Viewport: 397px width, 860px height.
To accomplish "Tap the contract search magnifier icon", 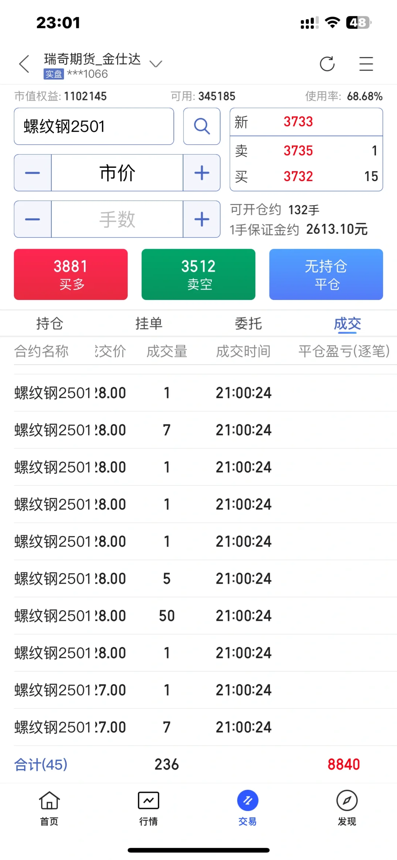I will 202,126.
